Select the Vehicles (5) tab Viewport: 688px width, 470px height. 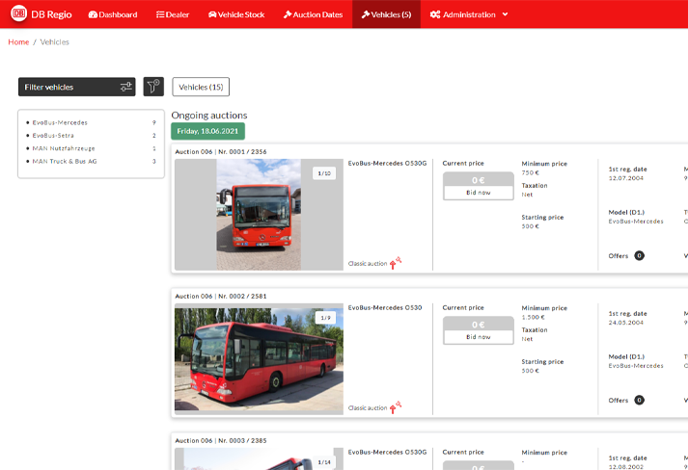(386, 14)
